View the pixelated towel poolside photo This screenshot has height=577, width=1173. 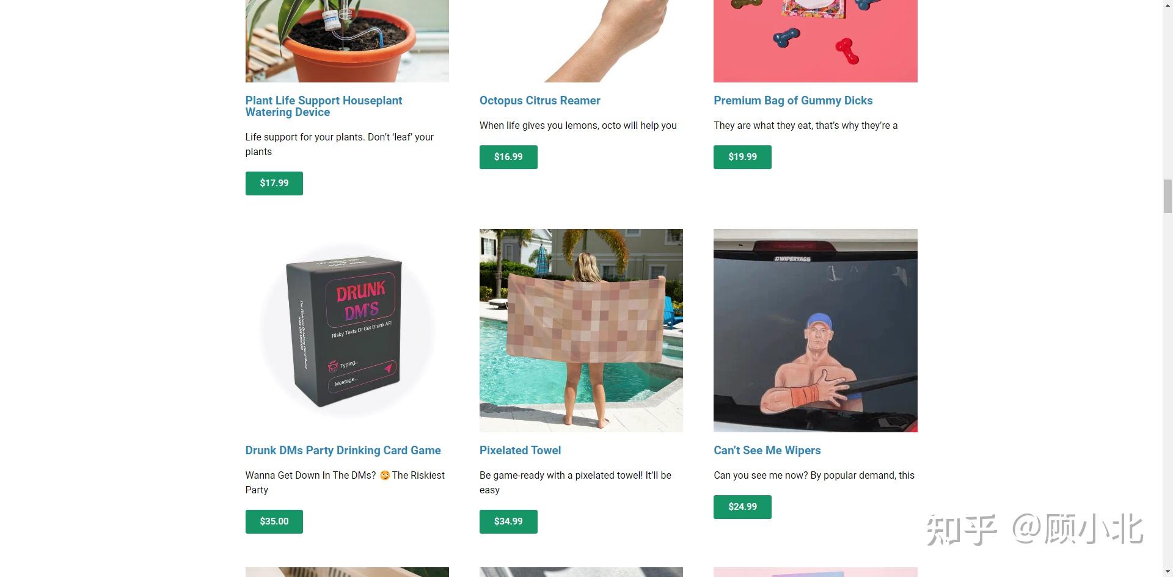pyautogui.click(x=581, y=330)
